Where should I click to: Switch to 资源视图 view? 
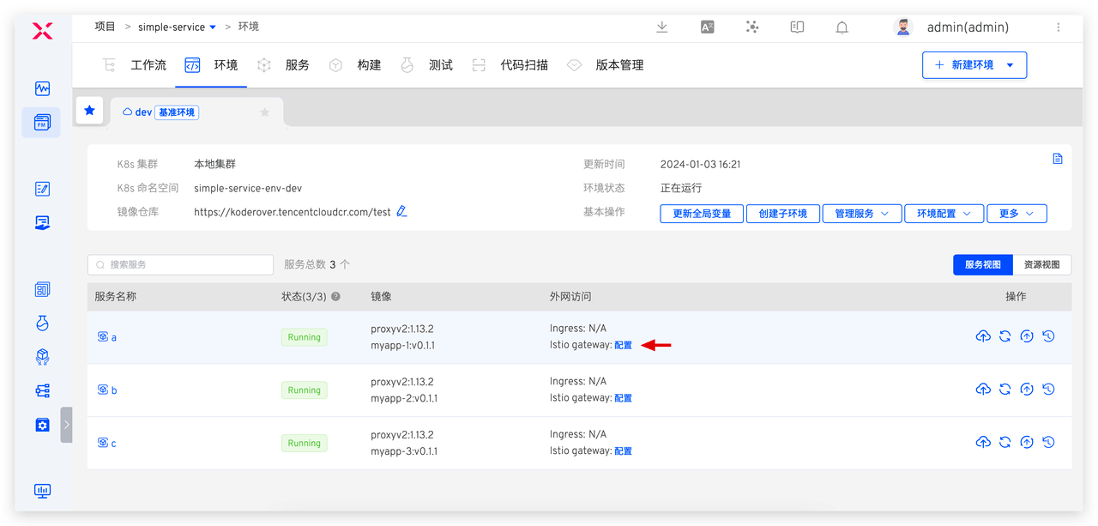[1041, 265]
